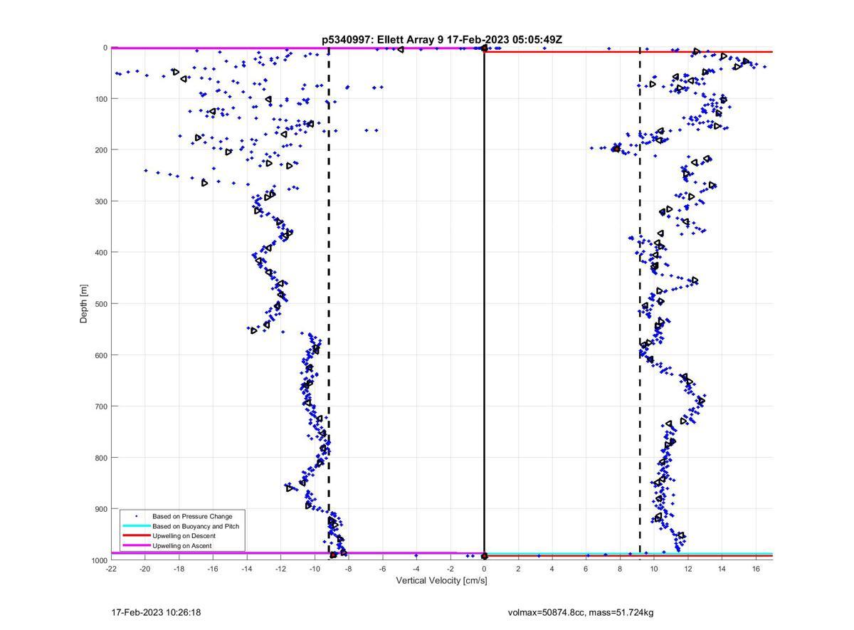Click y-axis tick label '900'
Screen dimensions: 854x630
pos(100,509)
